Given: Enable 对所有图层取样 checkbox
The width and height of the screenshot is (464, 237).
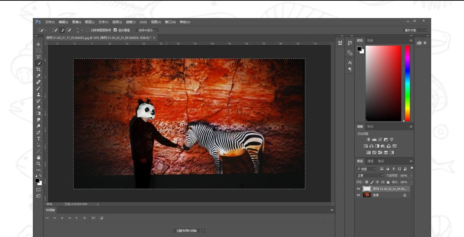Looking at the screenshot, I should [x=88, y=30].
